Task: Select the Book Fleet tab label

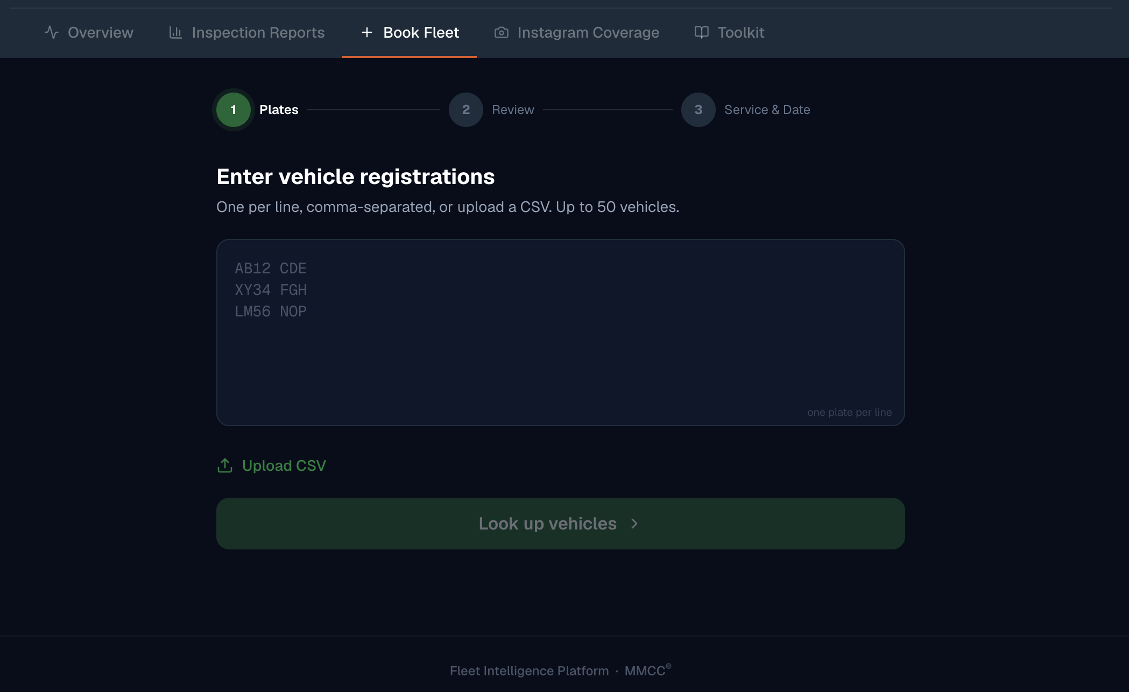Action: point(421,32)
